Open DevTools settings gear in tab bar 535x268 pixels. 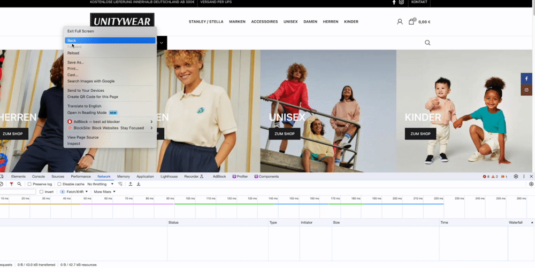(x=516, y=176)
